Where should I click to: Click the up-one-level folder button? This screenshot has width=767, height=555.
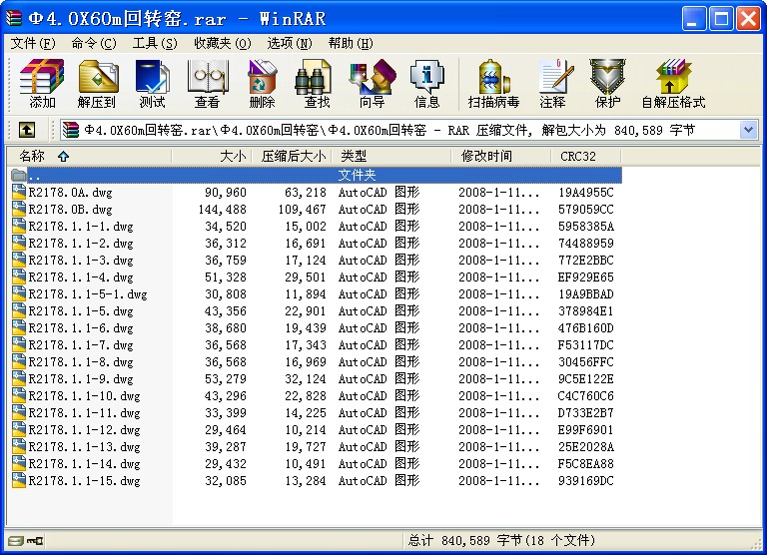(26, 130)
